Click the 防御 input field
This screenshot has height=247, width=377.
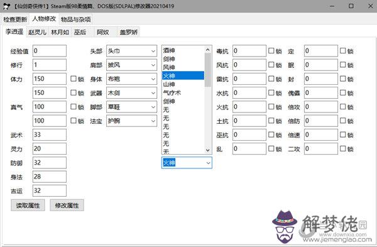50,163
